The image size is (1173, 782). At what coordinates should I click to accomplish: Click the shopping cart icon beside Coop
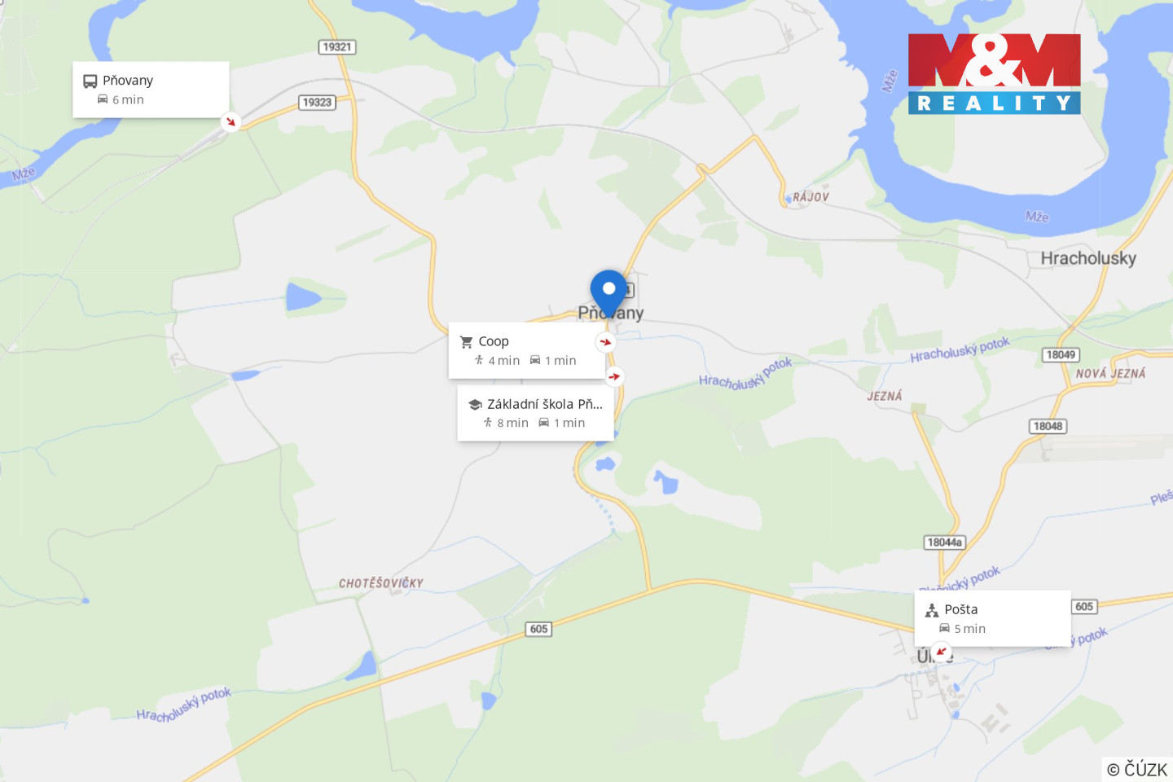tap(466, 341)
